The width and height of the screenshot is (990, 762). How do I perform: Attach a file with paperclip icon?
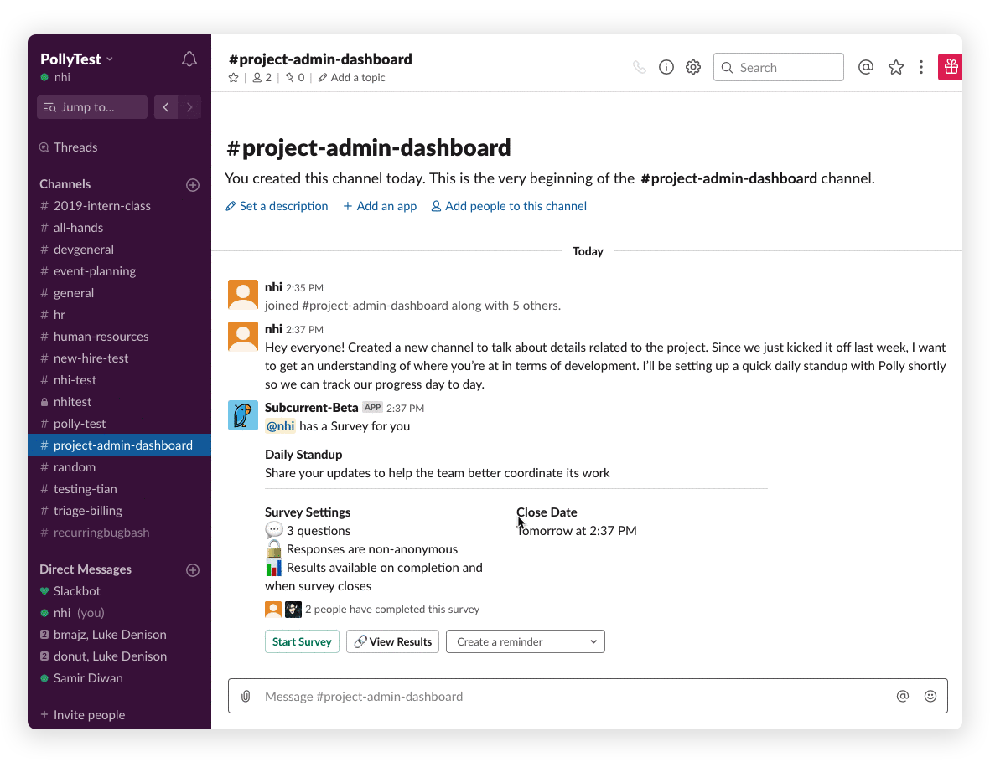(246, 696)
